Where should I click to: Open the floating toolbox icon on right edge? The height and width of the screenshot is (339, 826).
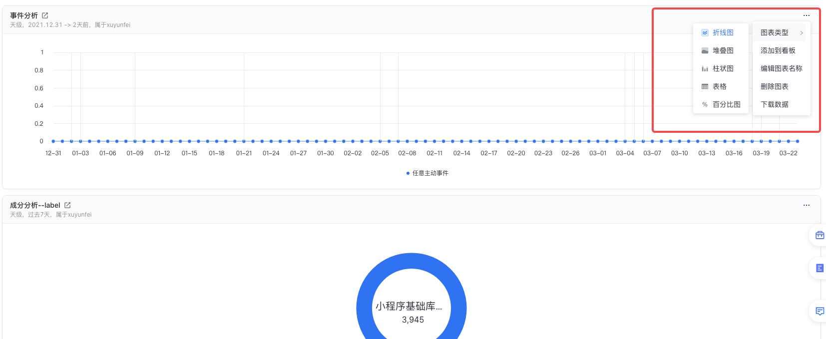pyautogui.click(x=820, y=235)
